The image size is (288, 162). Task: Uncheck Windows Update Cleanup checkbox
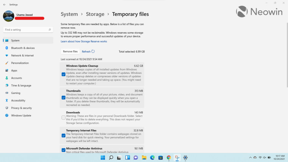coord(63,74)
